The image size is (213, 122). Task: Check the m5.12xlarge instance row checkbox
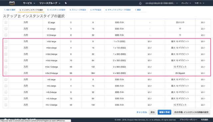[6, 105]
